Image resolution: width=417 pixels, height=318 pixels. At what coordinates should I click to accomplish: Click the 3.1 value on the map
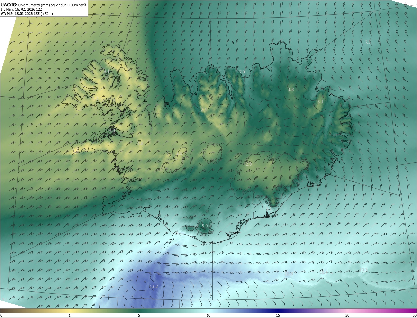pos(320,102)
